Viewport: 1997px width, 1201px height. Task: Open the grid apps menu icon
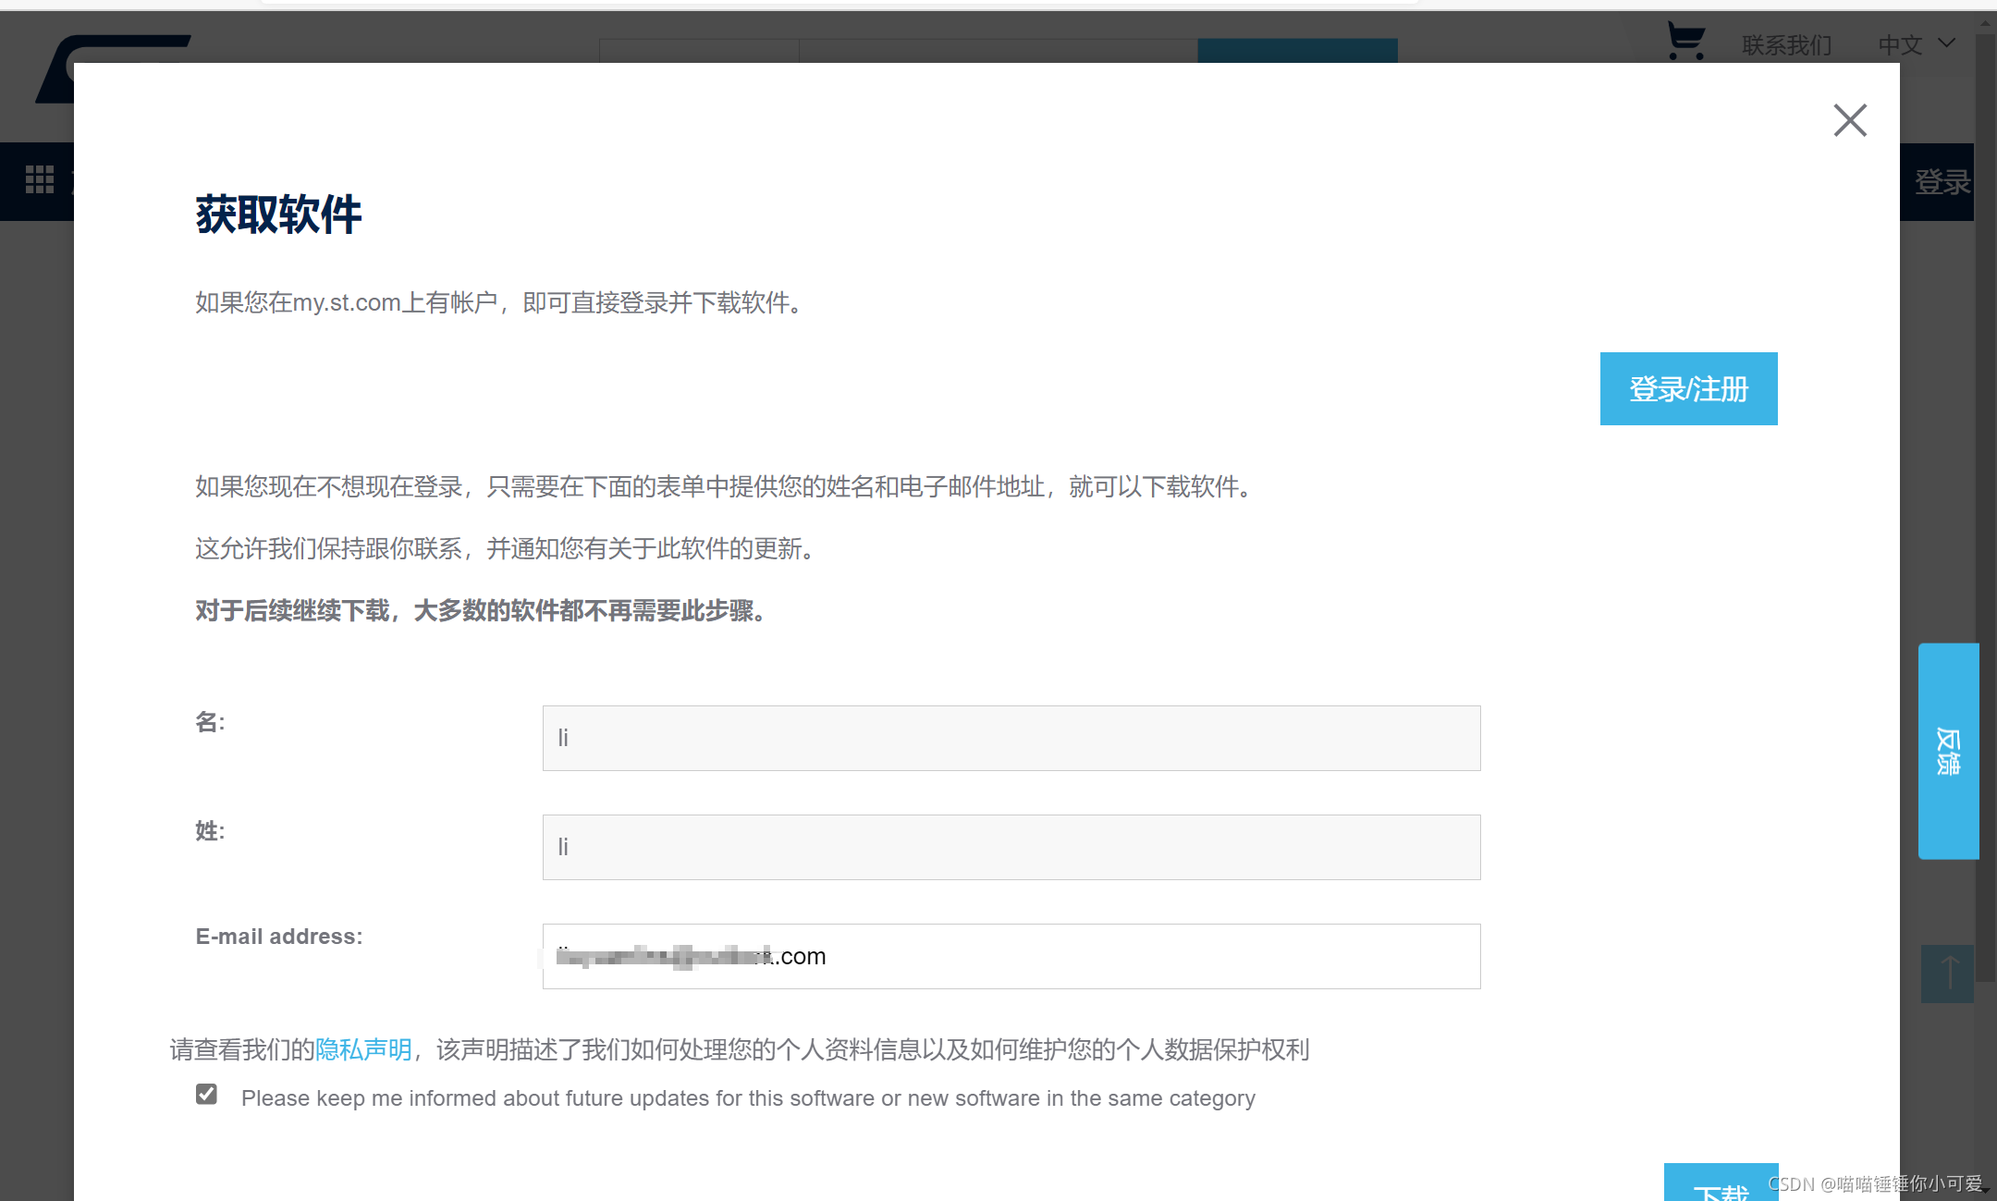(x=39, y=179)
